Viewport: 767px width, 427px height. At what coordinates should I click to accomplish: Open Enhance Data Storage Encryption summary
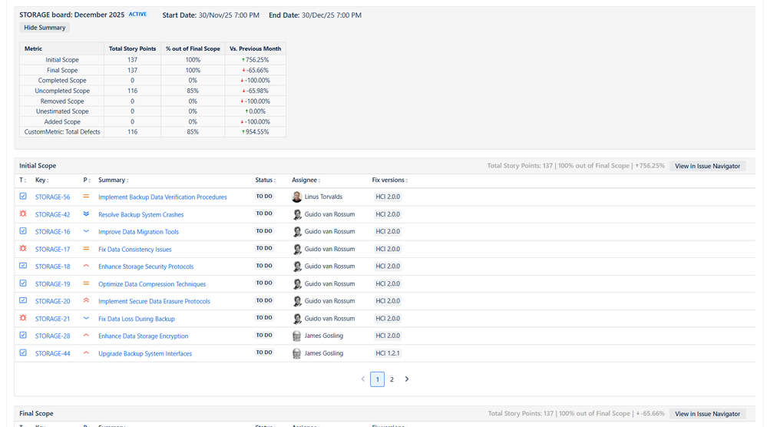point(144,336)
